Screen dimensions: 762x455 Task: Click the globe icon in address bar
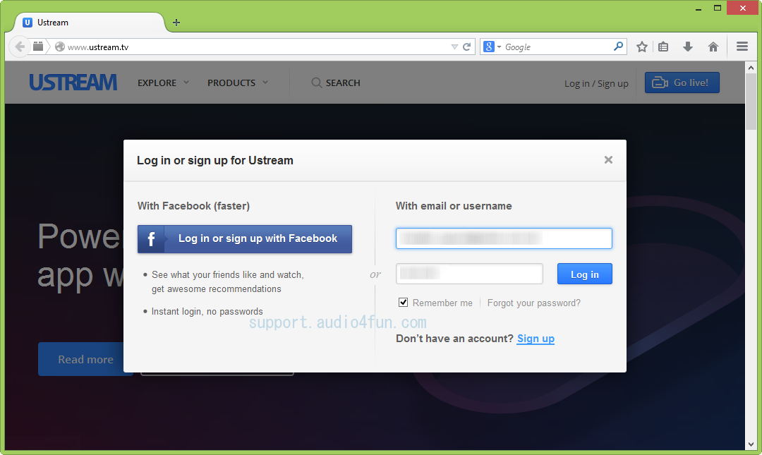[x=60, y=47]
